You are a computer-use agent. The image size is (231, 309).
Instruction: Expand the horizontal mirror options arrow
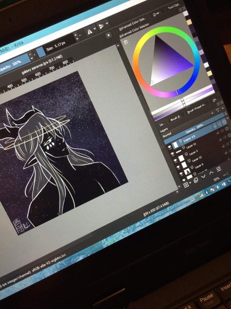click(95, 29)
